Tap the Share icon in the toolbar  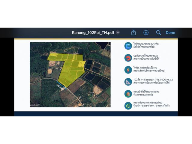click(133, 33)
